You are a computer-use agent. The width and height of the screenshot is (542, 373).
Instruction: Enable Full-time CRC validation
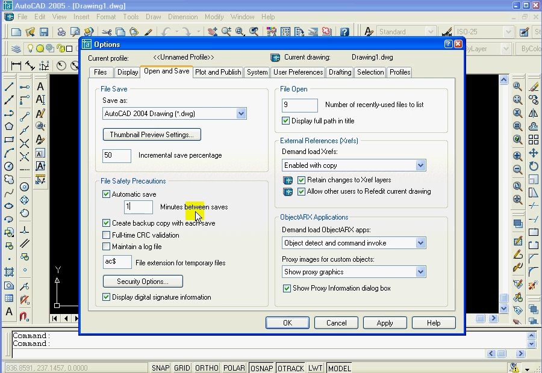click(106, 235)
